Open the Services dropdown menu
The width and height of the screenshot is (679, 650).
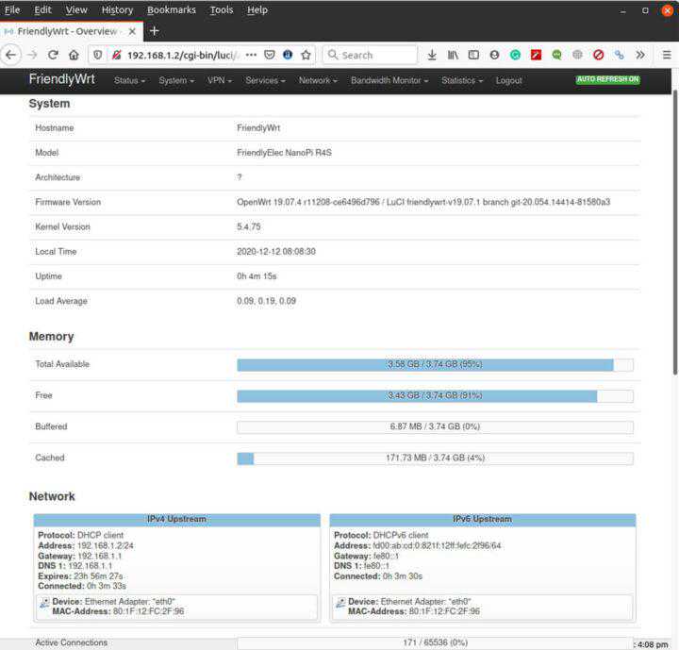[265, 81]
